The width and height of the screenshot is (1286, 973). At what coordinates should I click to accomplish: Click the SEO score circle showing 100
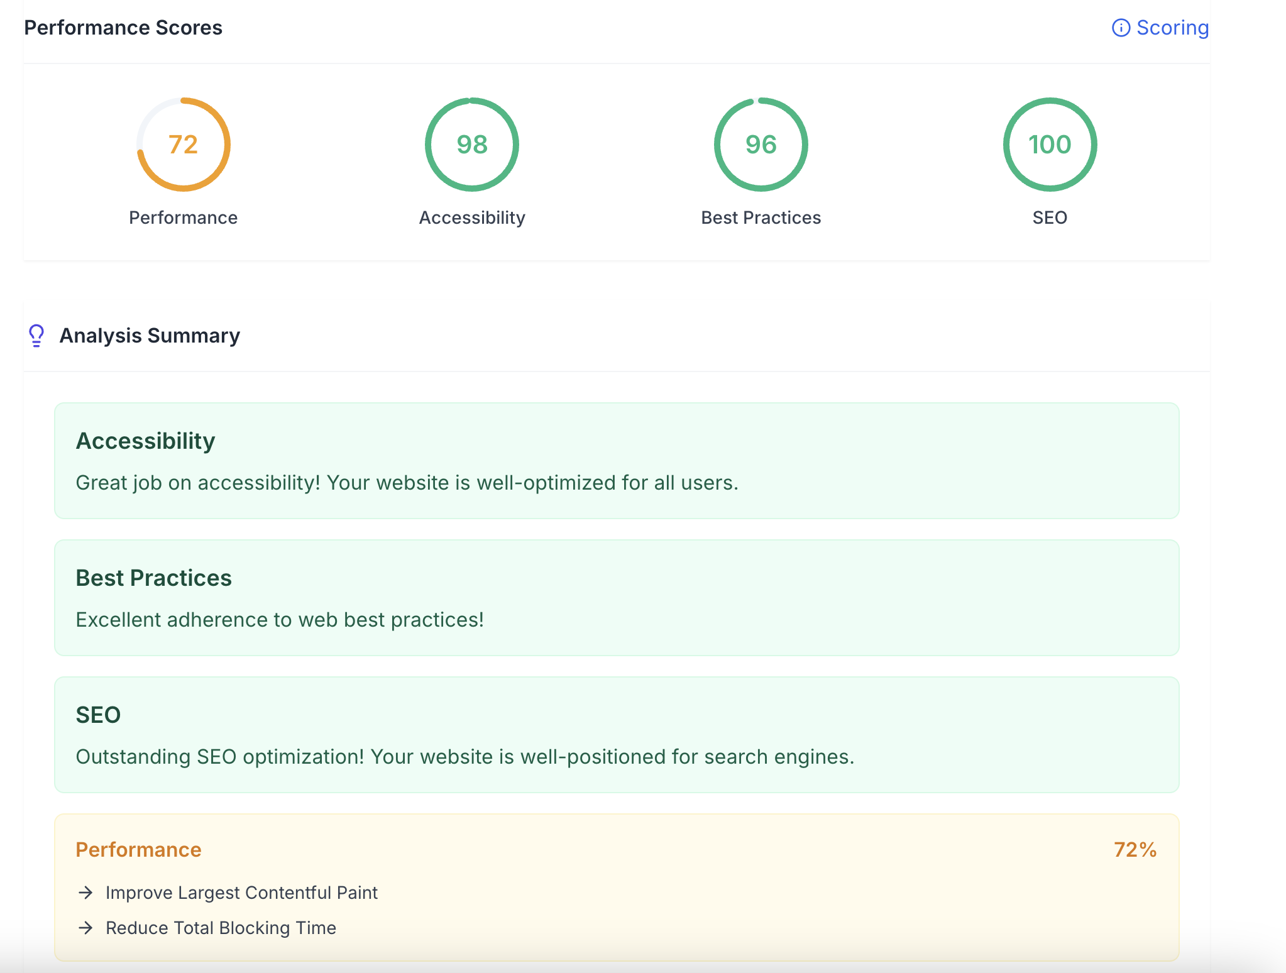click(x=1050, y=145)
